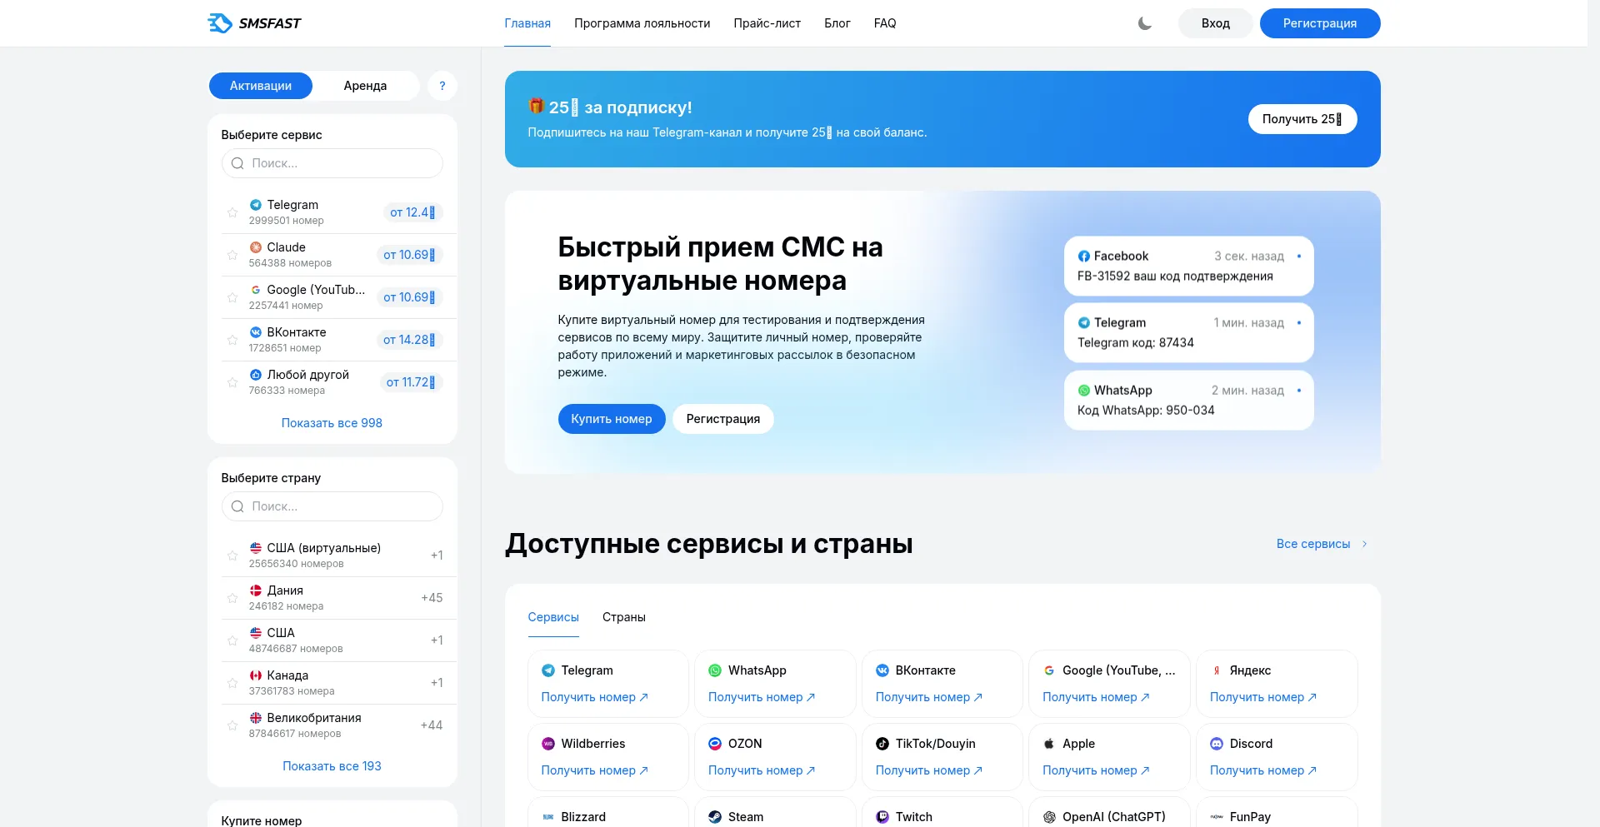Open Главная navigation item
Image resolution: width=1600 pixels, height=827 pixels.
pos(527,23)
